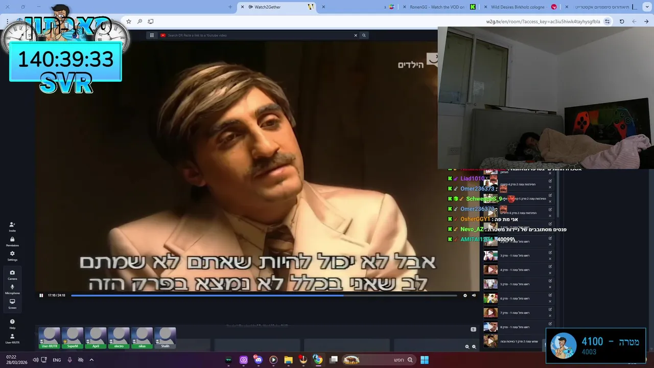Toggle Screen sharing in sidebar

pos(12,303)
